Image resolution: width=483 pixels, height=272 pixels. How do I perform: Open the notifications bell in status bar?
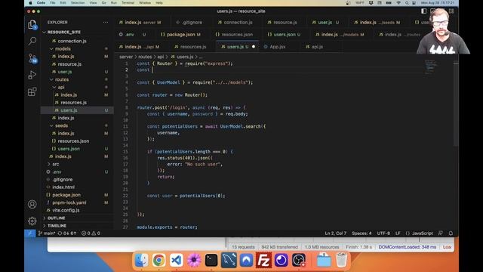coord(451,233)
